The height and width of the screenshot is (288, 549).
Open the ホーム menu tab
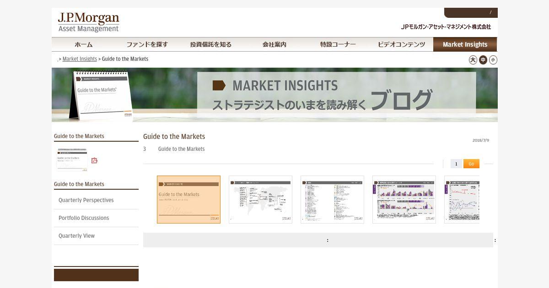point(83,44)
